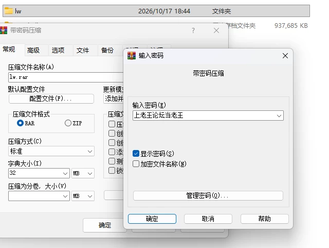Select the RAR archive format radio button
The image size is (329, 248).
[x=20, y=123]
